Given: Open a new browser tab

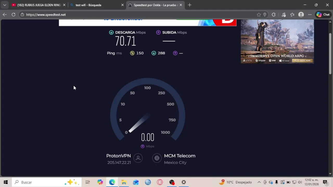Looking at the screenshot, I should pyautogui.click(x=190, y=5).
